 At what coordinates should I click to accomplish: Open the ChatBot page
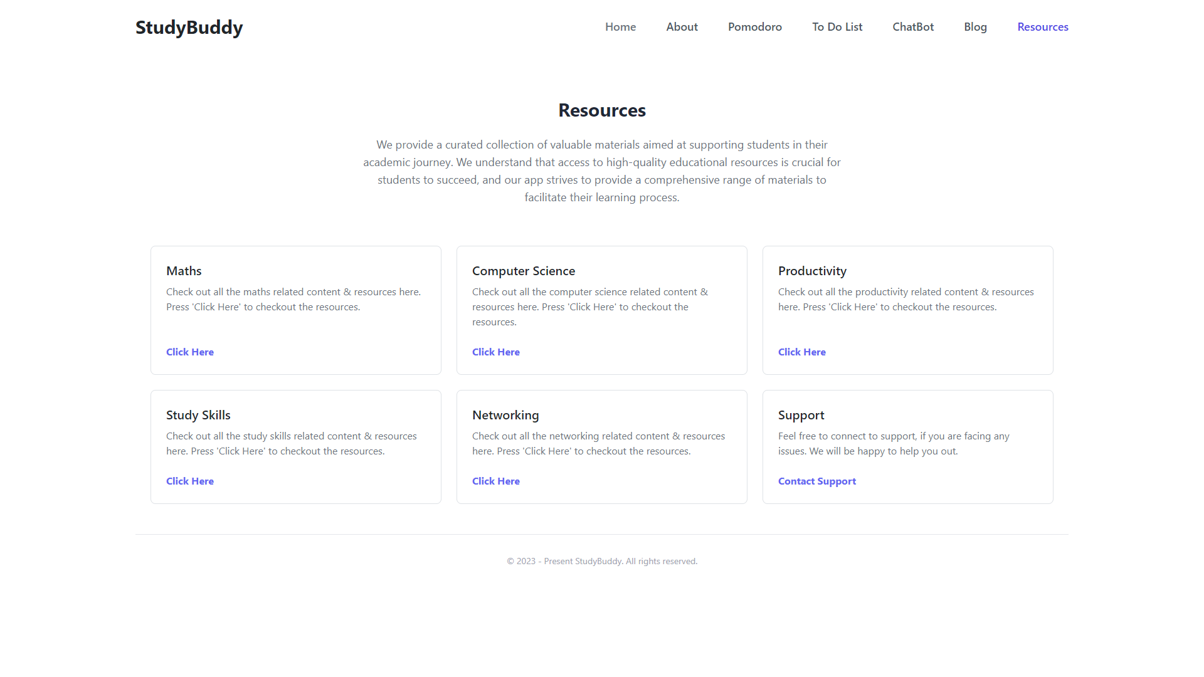pos(912,27)
